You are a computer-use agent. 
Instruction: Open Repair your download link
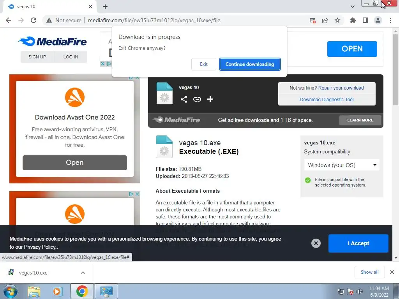pos(341,88)
